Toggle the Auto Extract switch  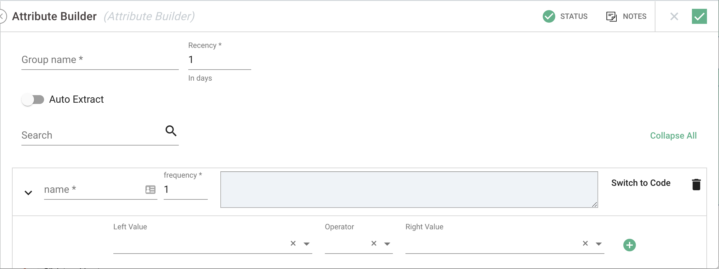click(33, 100)
